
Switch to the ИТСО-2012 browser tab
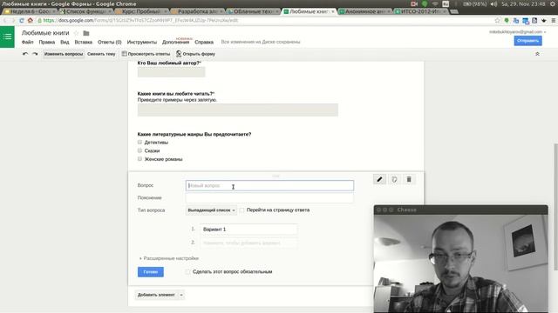click(420, 11)
